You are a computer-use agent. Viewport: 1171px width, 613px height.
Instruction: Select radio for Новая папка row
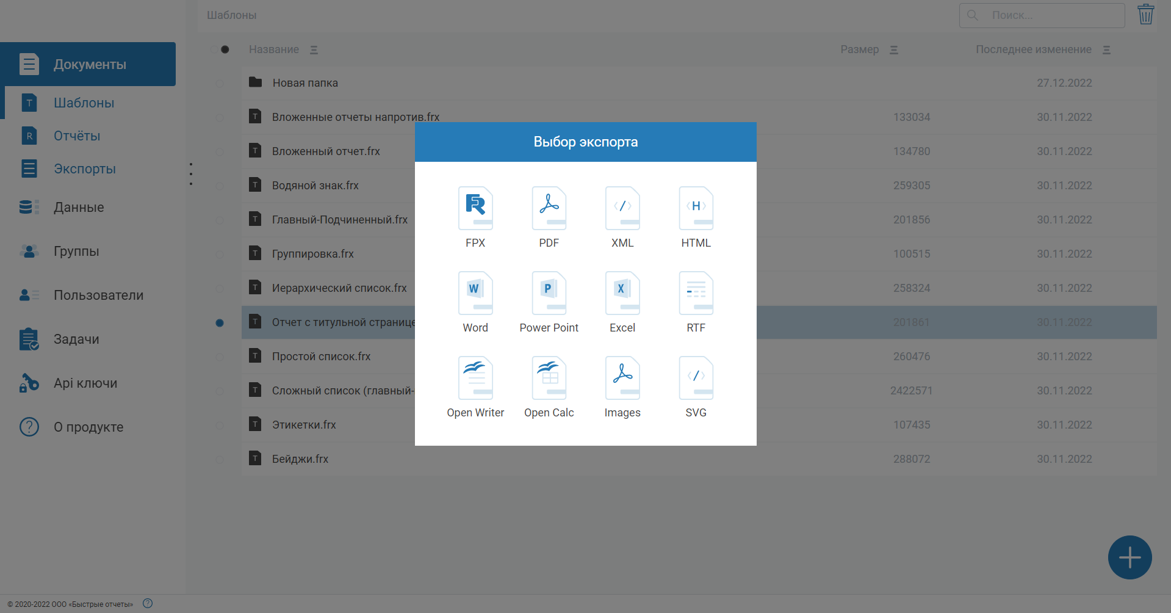point(220,83)
